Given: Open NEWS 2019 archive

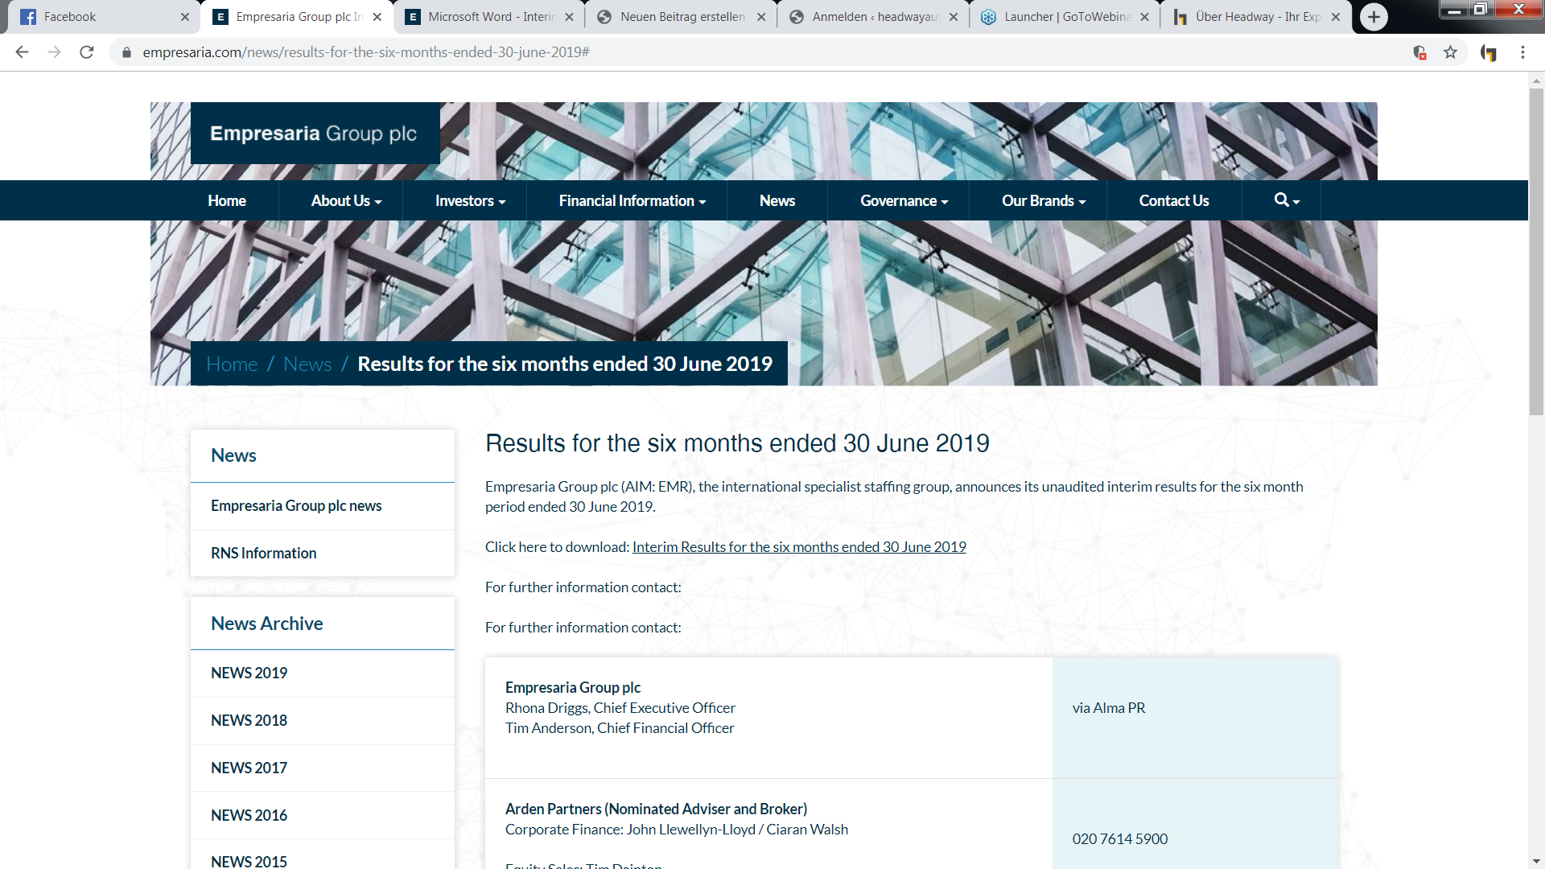Looking at the screenshot, I should pyautogui.click(x=323, y=673).
